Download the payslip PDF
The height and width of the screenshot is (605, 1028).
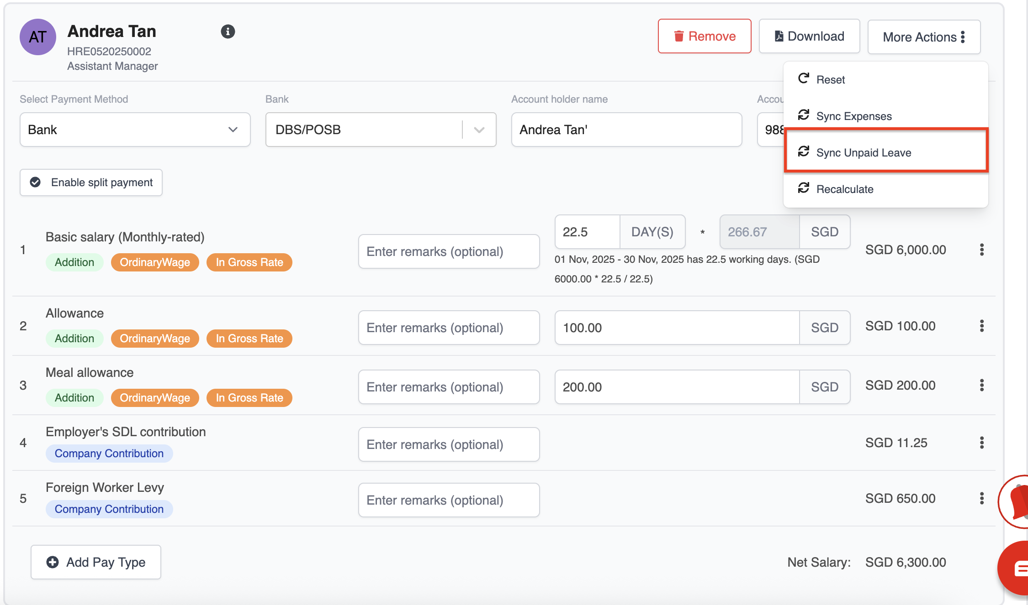(809, 36)
